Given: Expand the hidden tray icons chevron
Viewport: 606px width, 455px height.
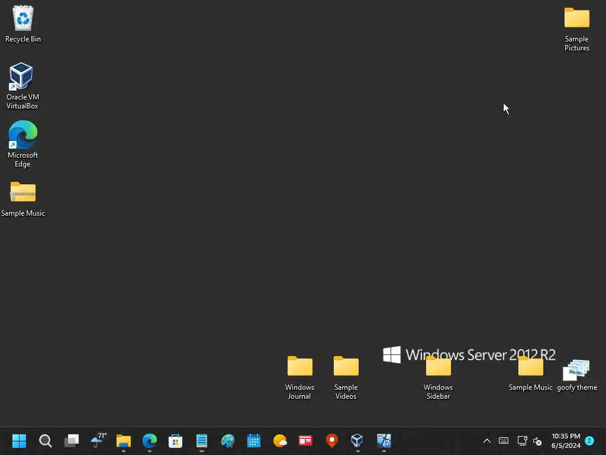Looking at the screenshot, I should pyautogui.click(x=487, y=441).
